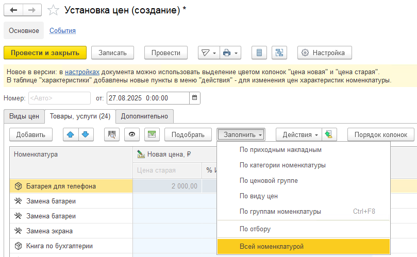The image size is (417, 257).
Task: Click the document report icon
Action: click(x=259, y=53)
